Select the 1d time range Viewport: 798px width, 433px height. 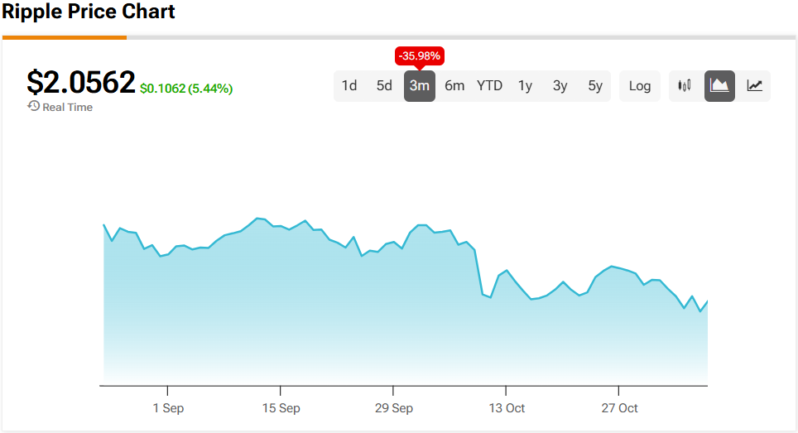click(349, 86)
